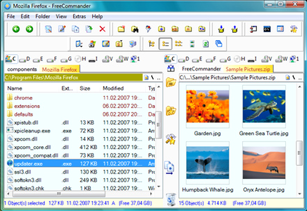307x211 pixels.
Task: Open the Edit menu
Action: [25, 16]
